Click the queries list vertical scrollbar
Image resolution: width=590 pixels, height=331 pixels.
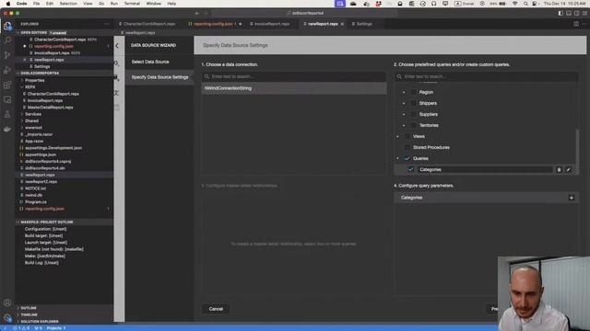(x=577, y=151)
